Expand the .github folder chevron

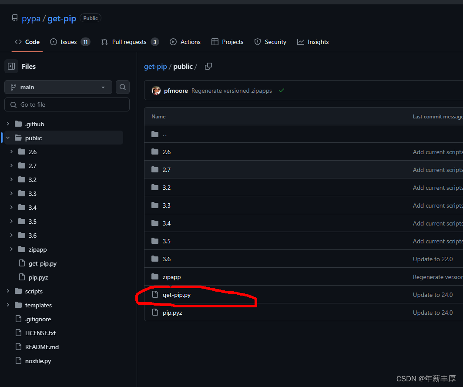[8, 124]
